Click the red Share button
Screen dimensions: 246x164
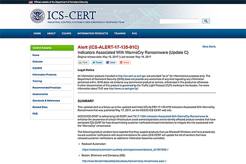click(x=125, y=63)
